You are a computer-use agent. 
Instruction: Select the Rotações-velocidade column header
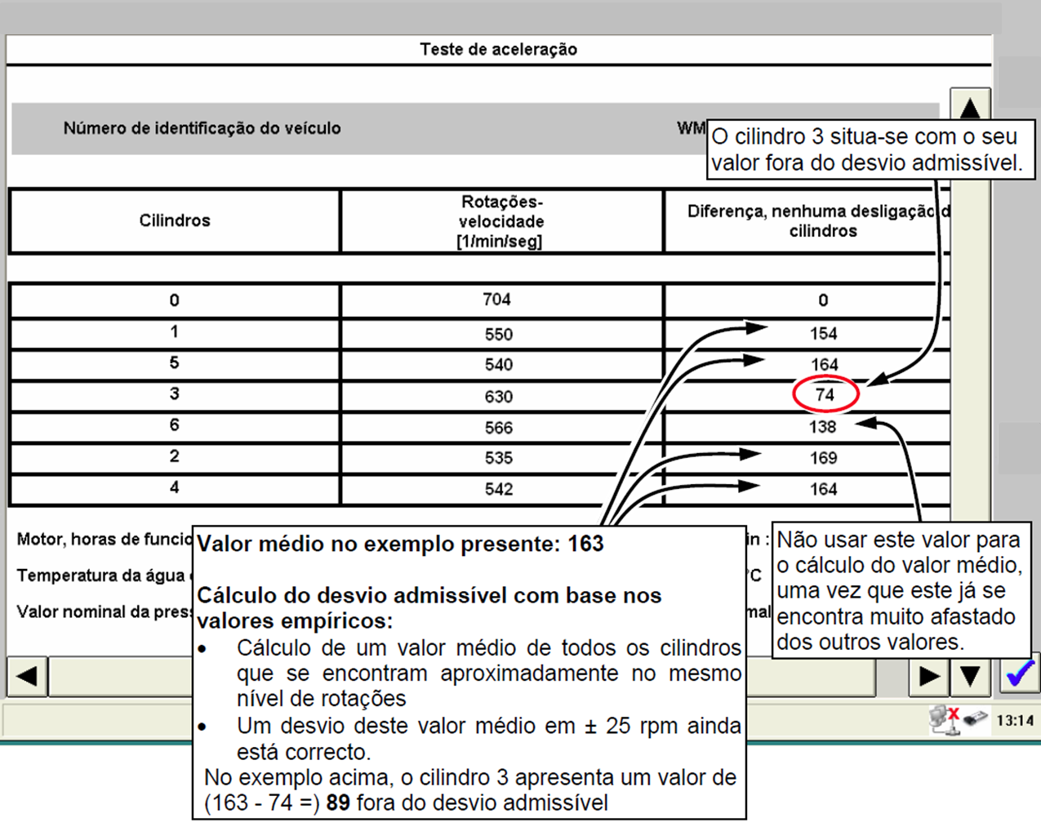tap(500, 221)
